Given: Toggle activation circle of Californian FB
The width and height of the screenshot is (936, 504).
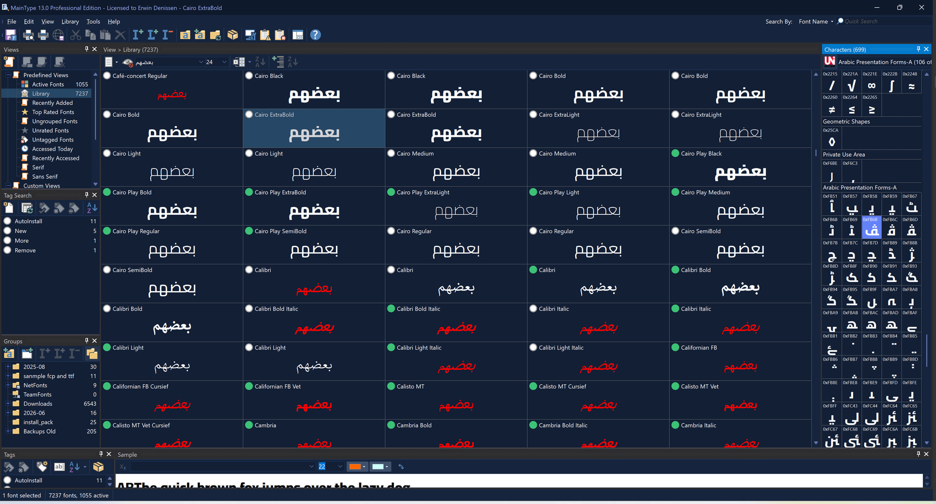Looking at the screenshot, I should pyautogui.click(x=675, y=348).
